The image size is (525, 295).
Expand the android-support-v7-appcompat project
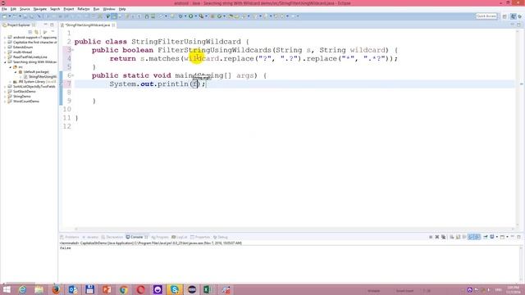click(x=6, y=38)
